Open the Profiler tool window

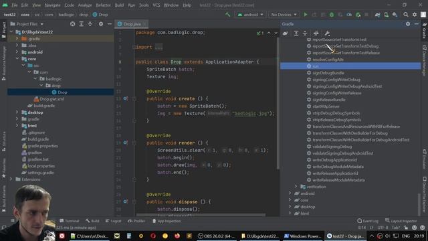136,221
